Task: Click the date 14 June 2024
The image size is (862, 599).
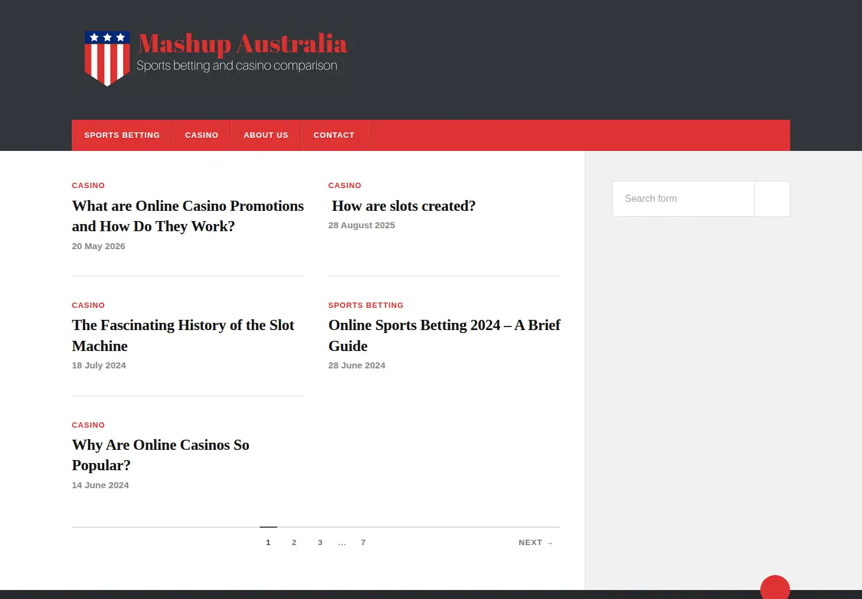Action: (101, 485)
